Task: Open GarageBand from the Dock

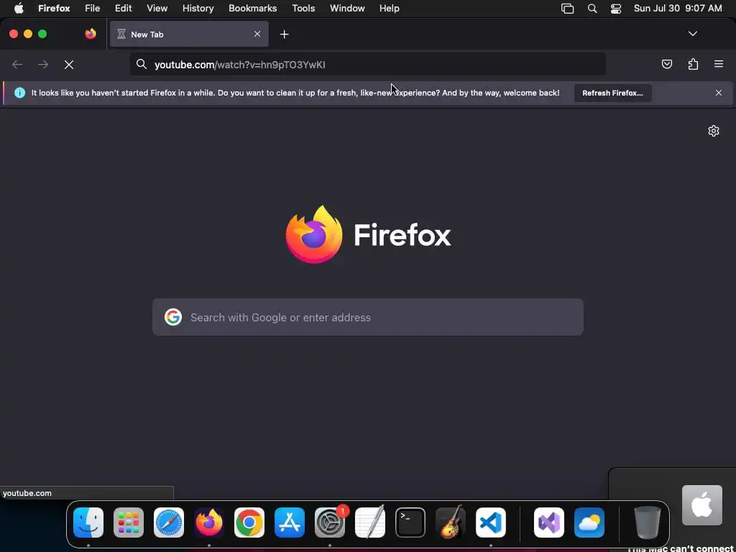Action: (451, 522)
